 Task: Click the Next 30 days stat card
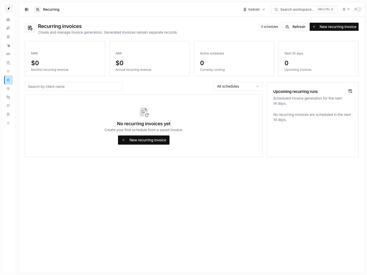click(x=318, y=59)
